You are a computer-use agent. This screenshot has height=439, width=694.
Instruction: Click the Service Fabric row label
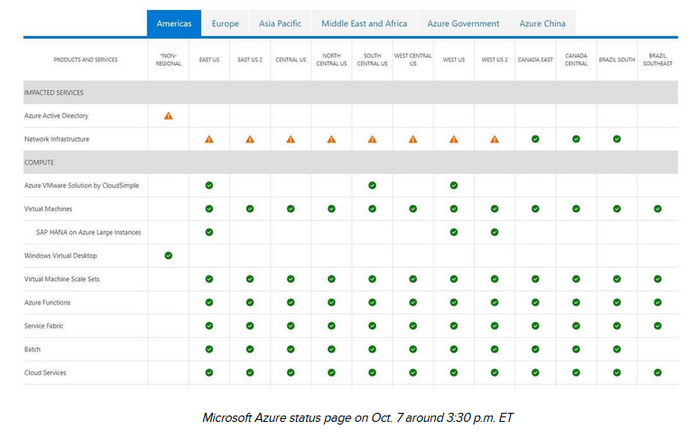click(44, 326)
